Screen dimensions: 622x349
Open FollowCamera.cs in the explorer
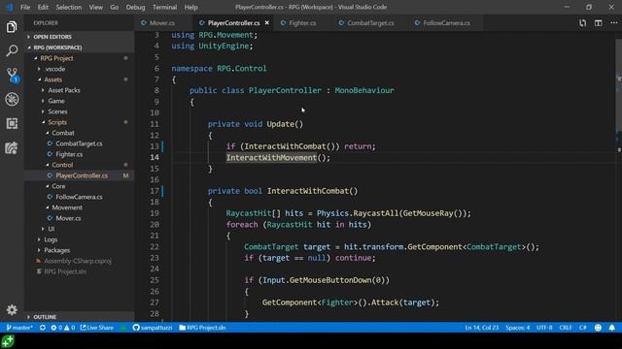(x=80, y=197)
